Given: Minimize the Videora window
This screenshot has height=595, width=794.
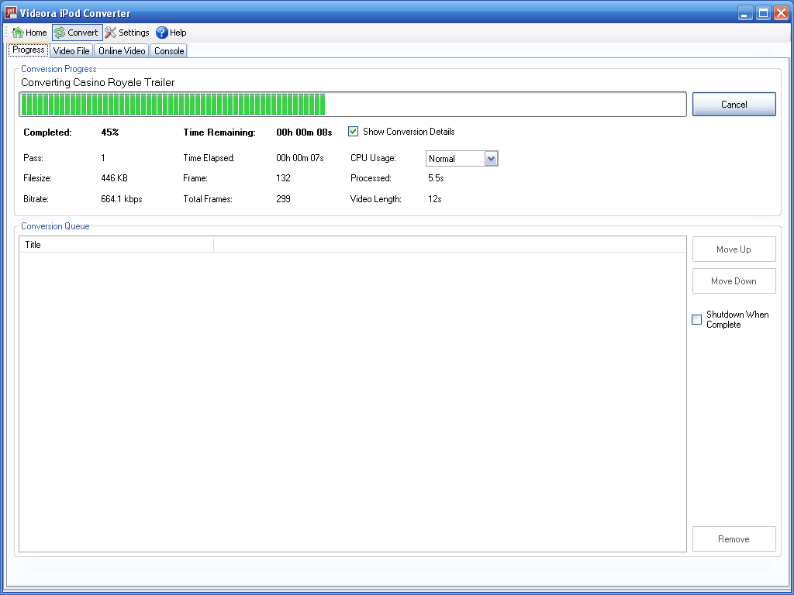Looking at the screenshot, I should tap(744, 12).
